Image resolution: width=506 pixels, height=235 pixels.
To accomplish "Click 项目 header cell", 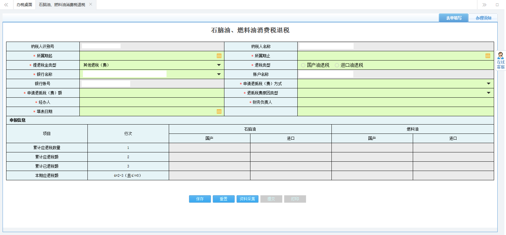I will pyautogui.click(x=47, y=134).
